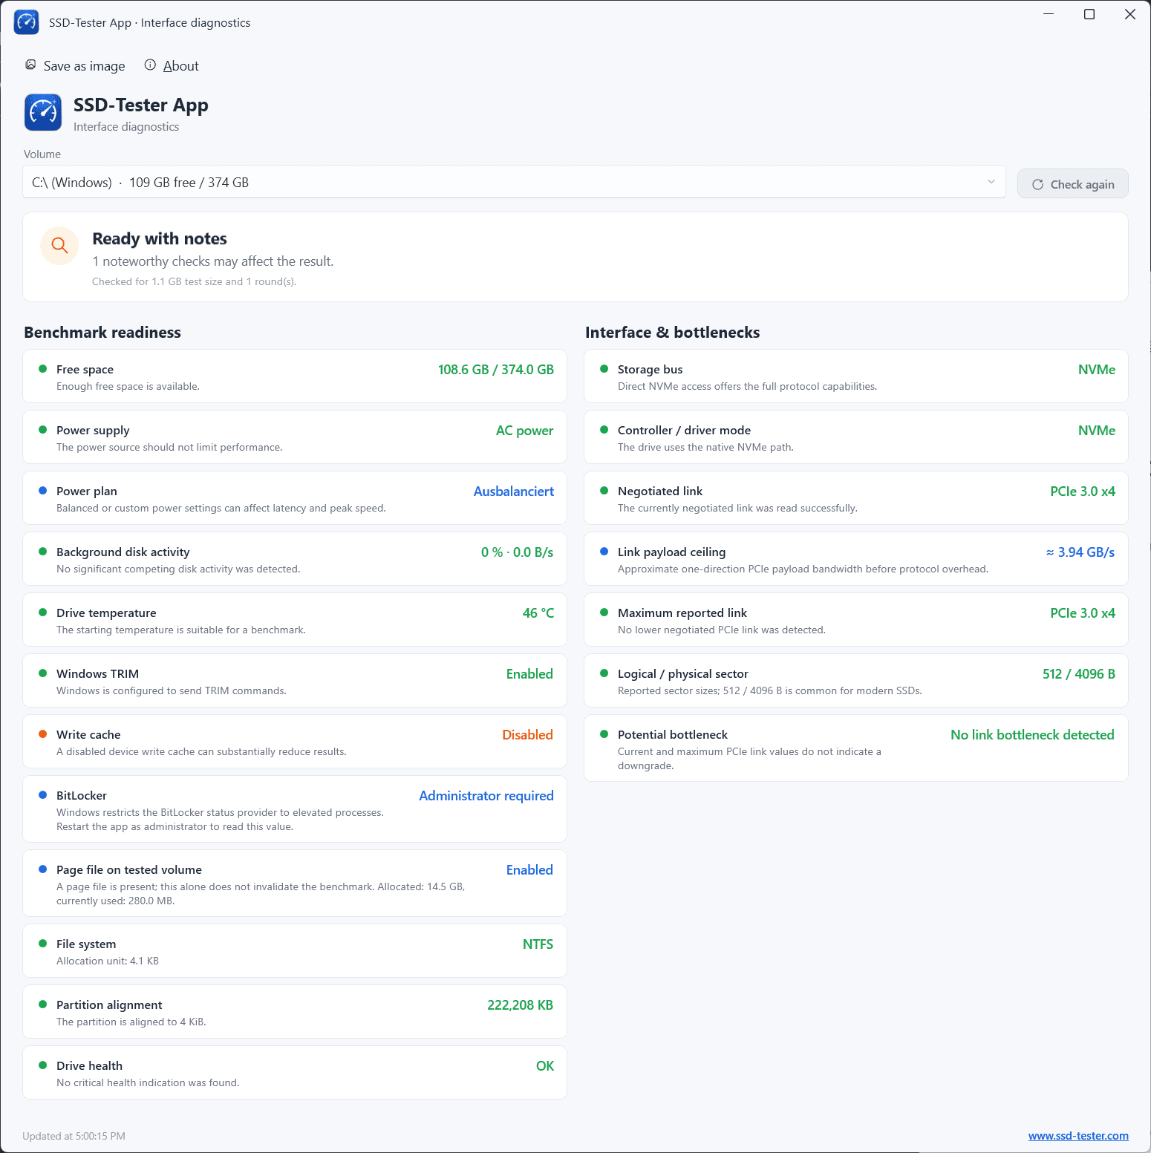Click the "Updated at 5:00:15 PM" status text
This screenshot has height=1153, width=1151.
click(x=74, y=1136)
